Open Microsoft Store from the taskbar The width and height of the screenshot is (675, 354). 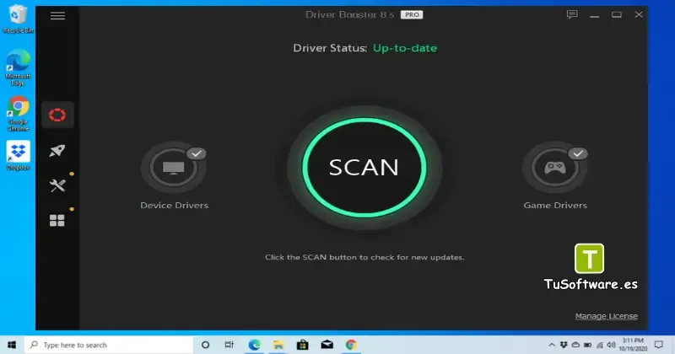pos(303,345)
